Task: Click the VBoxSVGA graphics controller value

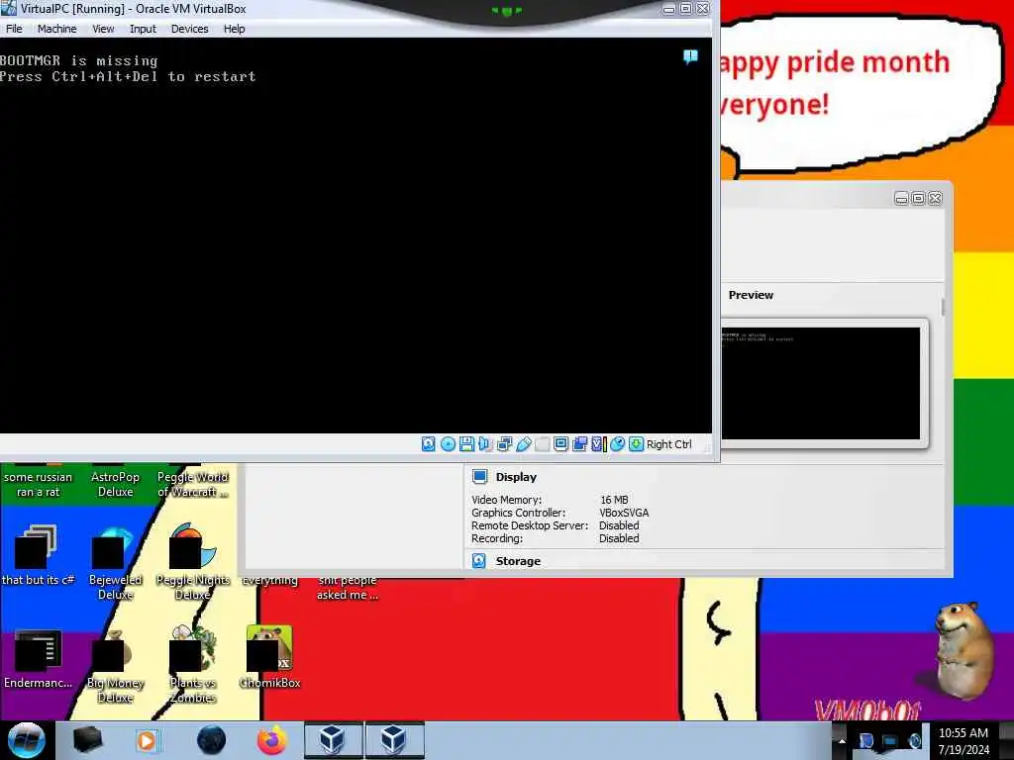Action: point(624,513)
